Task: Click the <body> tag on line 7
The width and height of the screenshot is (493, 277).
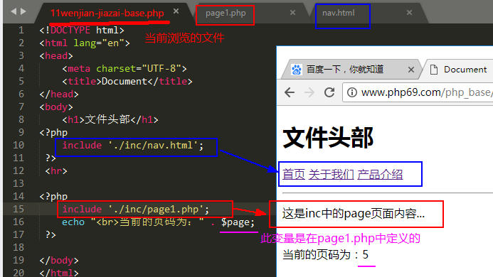Action: [x=56, y=107]
